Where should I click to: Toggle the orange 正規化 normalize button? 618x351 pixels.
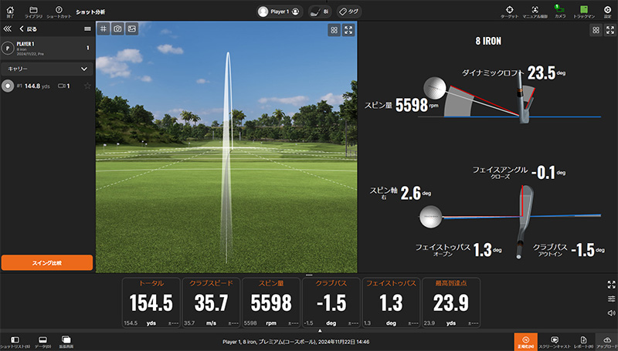pyautogui.click(x=525, y=342)
